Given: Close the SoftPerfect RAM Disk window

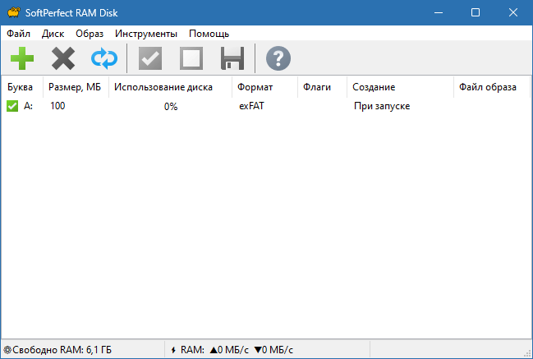Looking at the screenshot, I should pos(513,12).
